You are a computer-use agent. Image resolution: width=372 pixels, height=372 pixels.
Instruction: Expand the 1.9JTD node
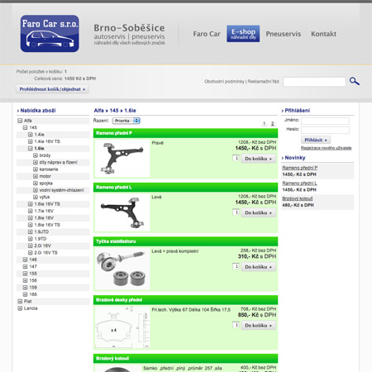point(31,231)
